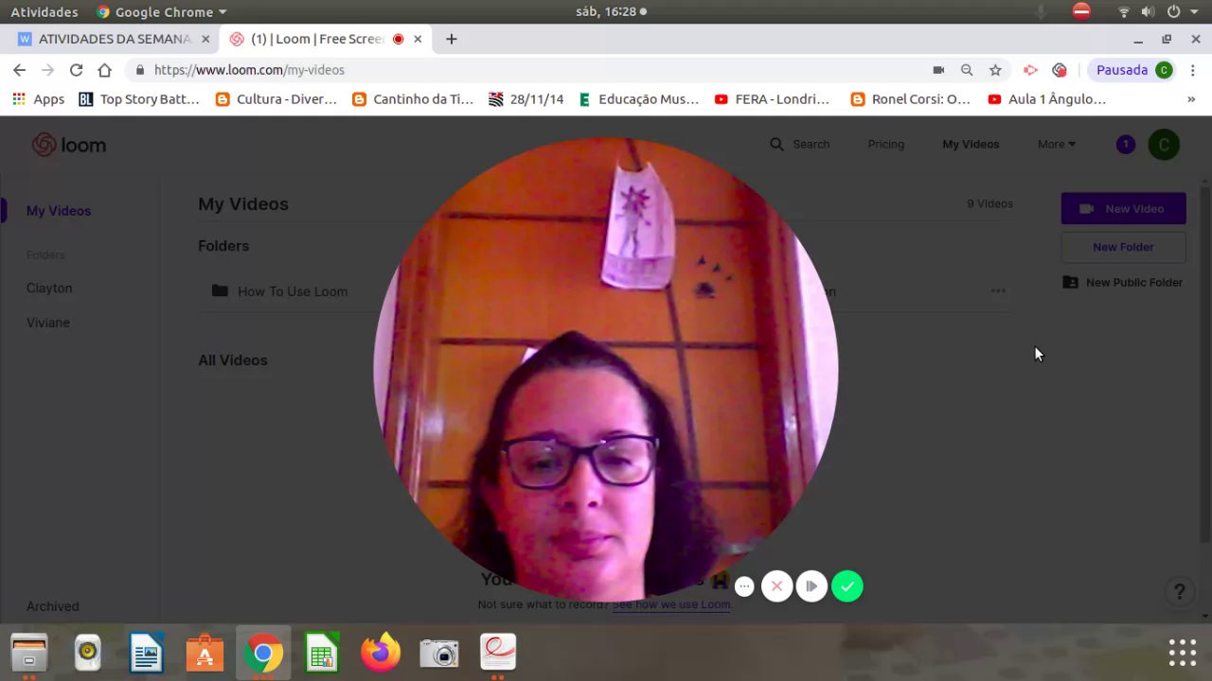
Task: Open the clock and calendar panel
Action: click(x=611, y=11)
